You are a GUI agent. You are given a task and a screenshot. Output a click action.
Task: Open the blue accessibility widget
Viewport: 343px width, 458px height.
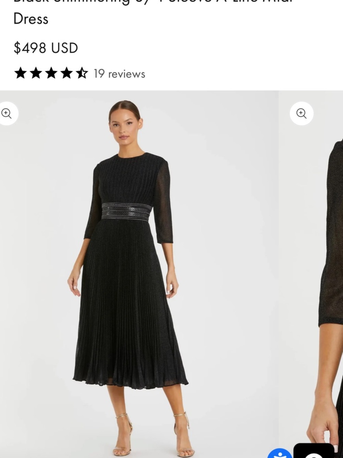pyautogui.click(x=280, y=453)
